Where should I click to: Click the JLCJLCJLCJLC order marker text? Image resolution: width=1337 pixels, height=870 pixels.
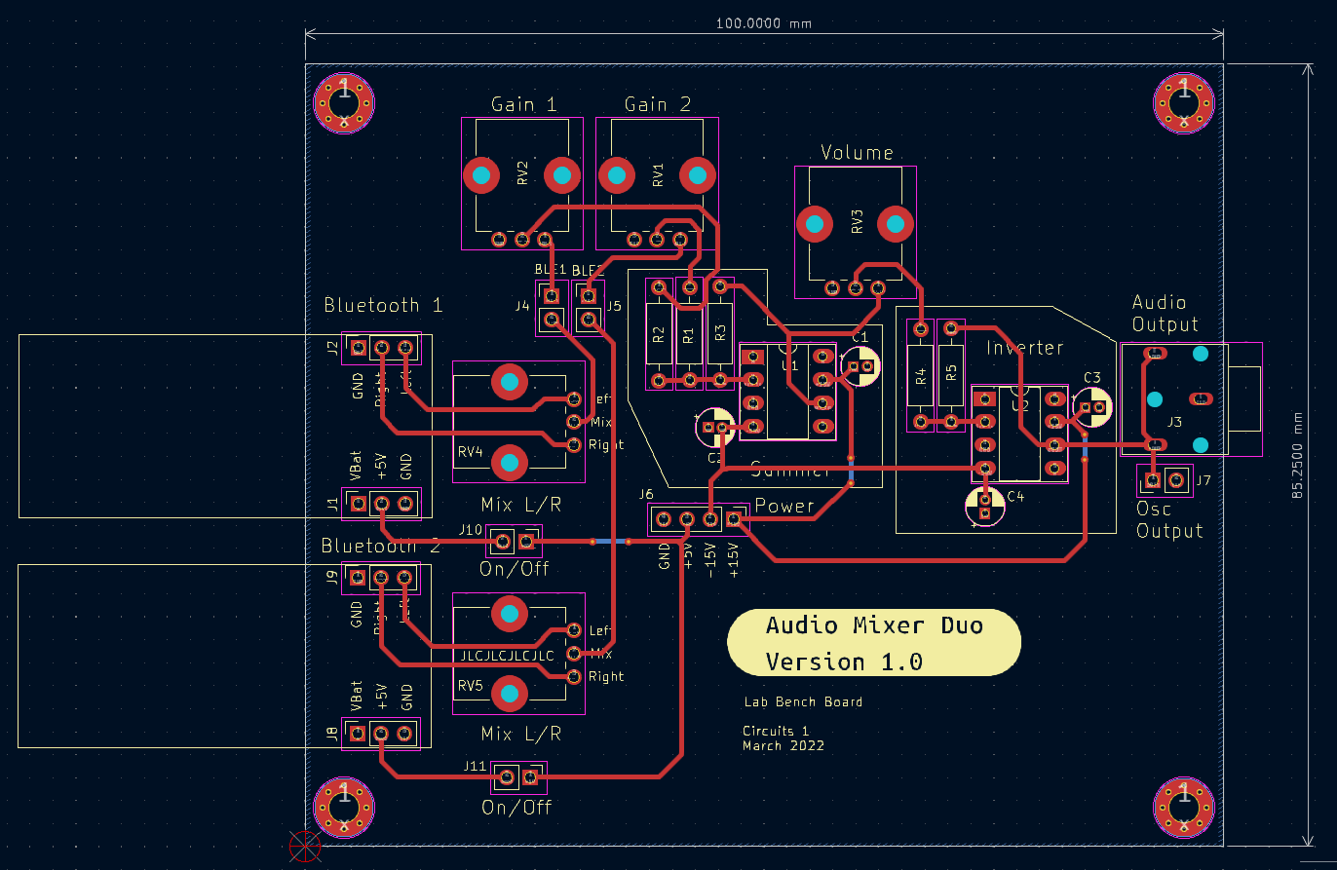coord(508,656)
